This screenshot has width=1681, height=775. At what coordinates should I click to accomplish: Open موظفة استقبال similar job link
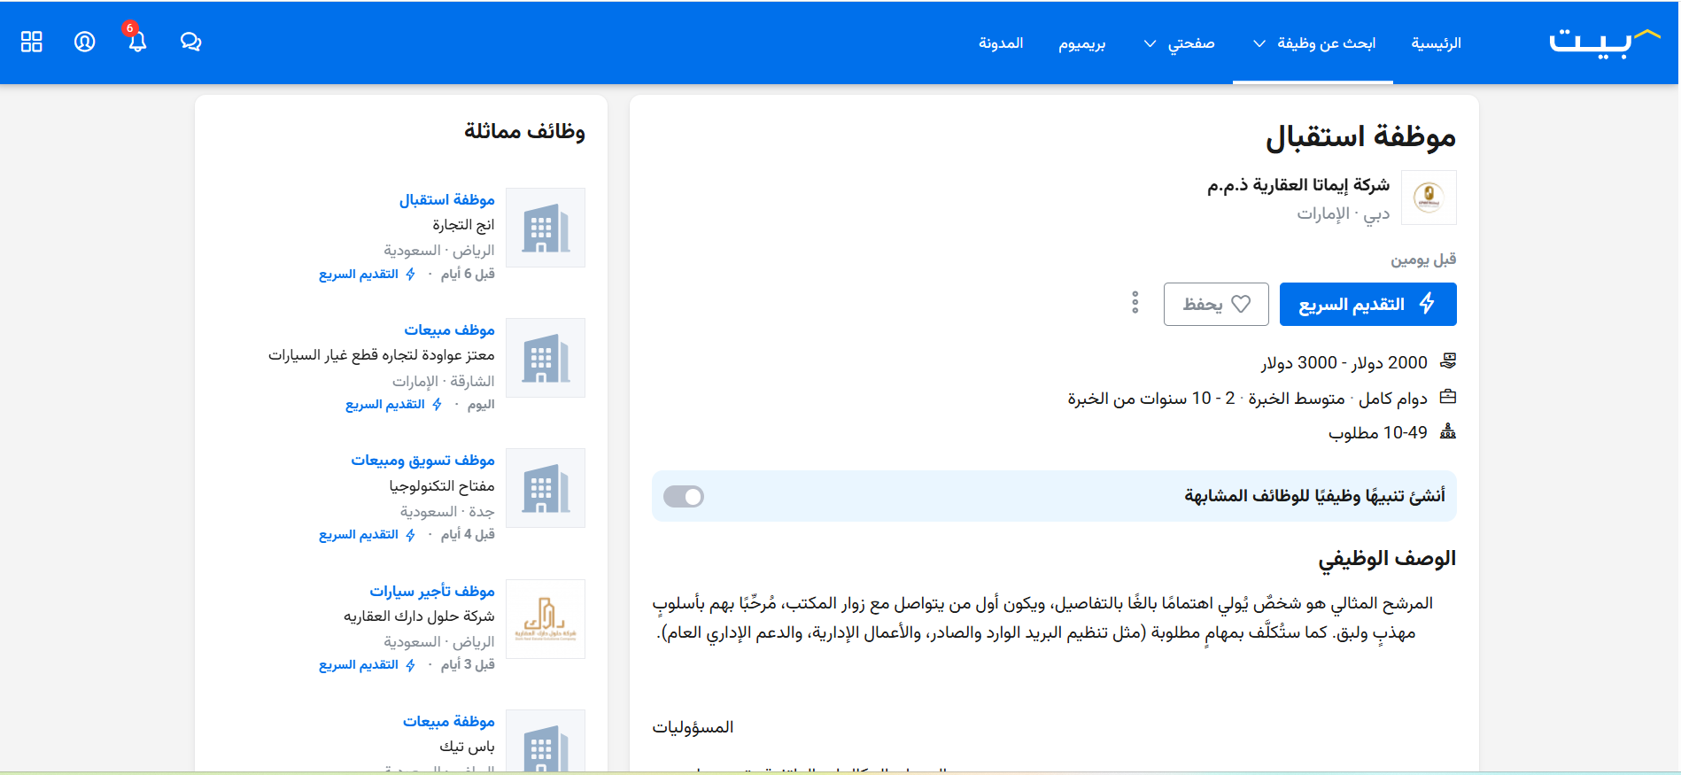pyautogui.click(x=446, y=200)
